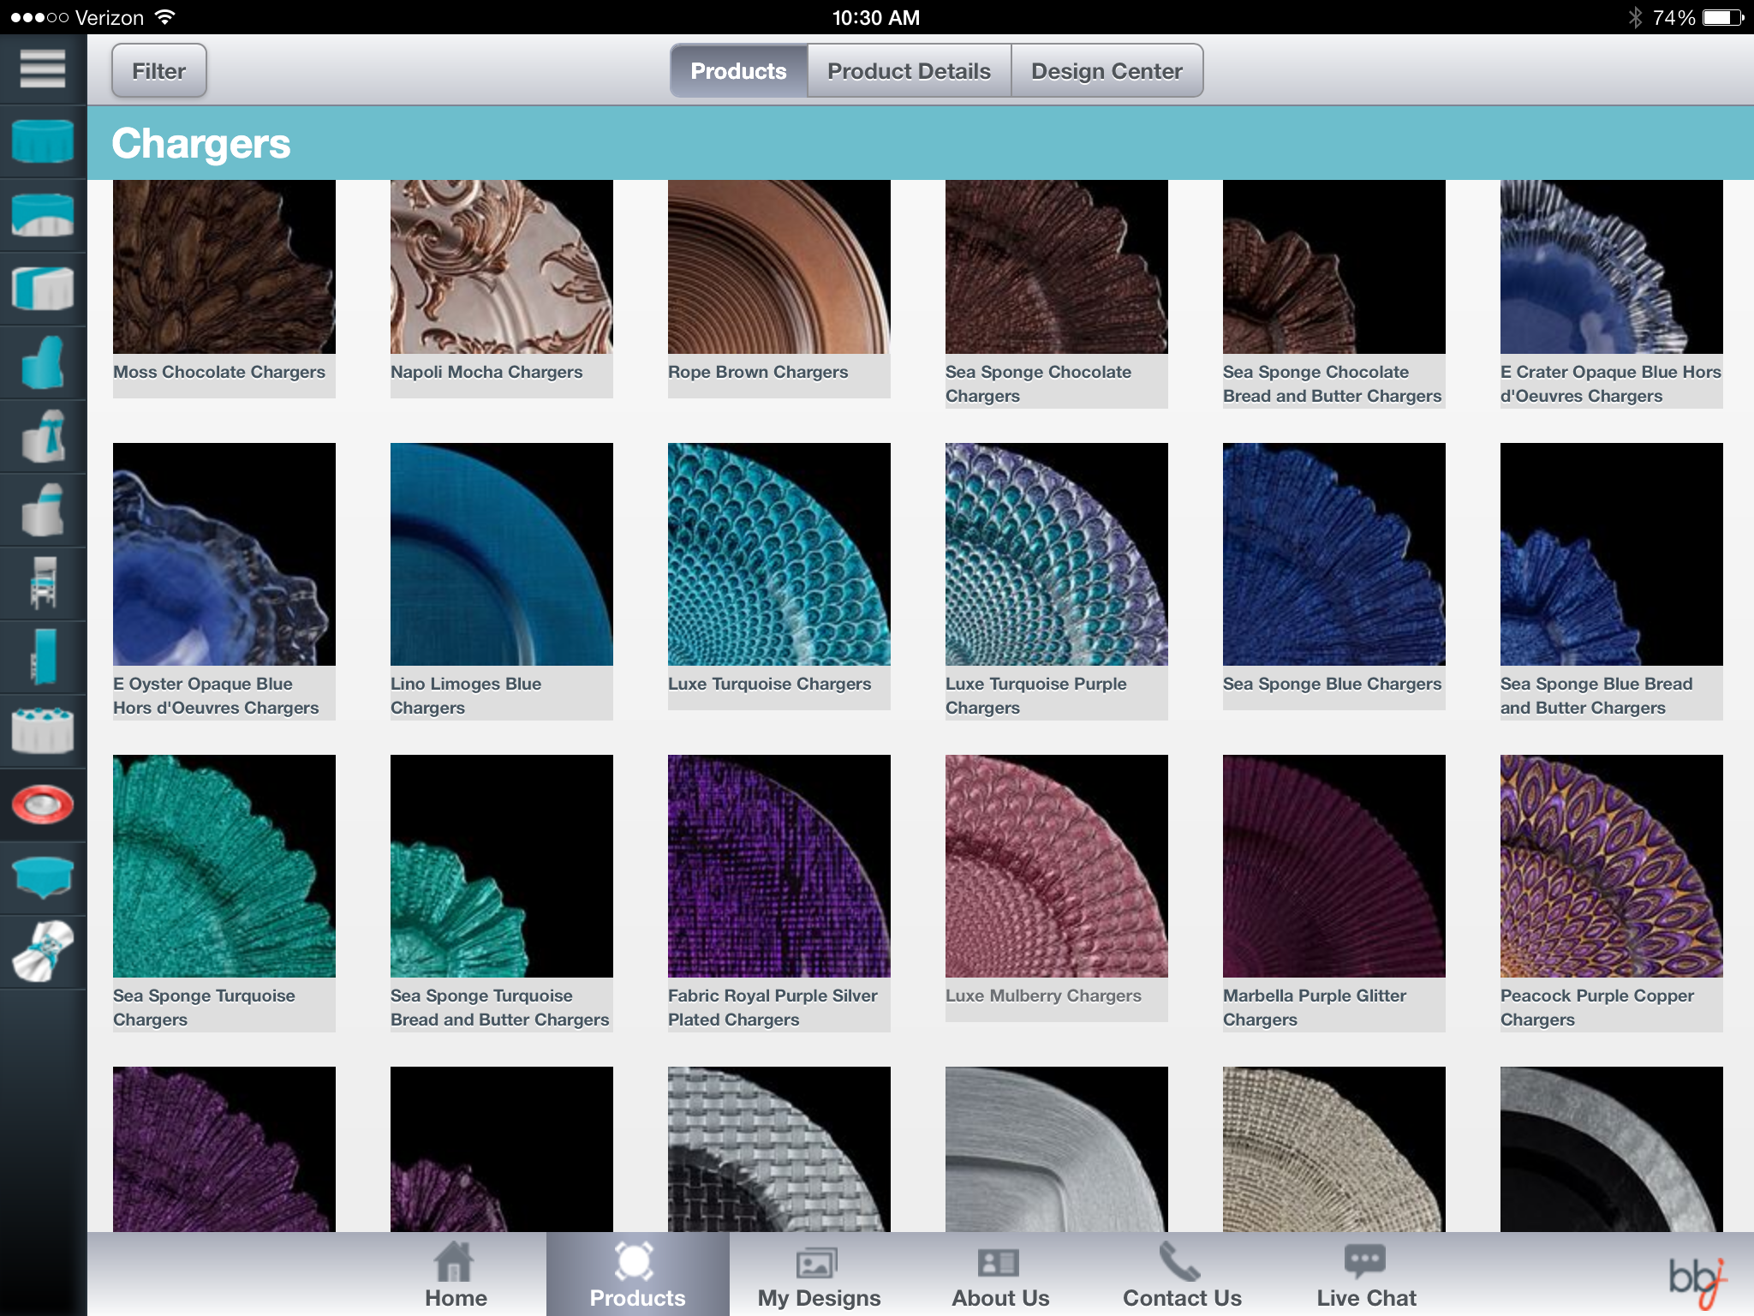The image size is (1754, 1316).
Task: Open the Filter options
Action: tap(159, 71)
